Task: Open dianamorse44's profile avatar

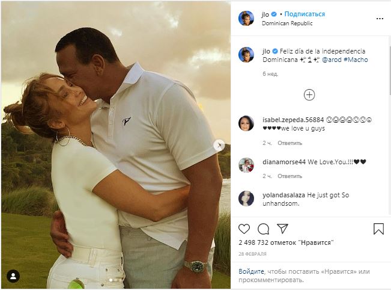Action: pyautogui.click(x=246, y=165)
